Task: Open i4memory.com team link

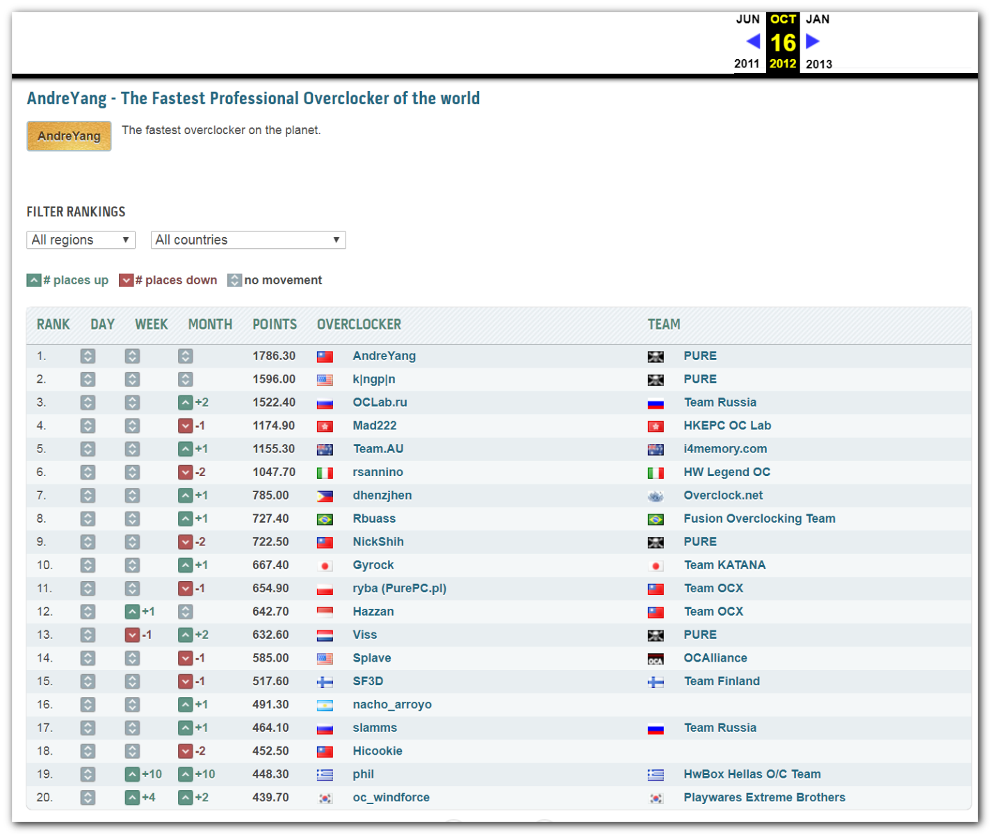Action: pyautogui.click(x=726, y=449)
